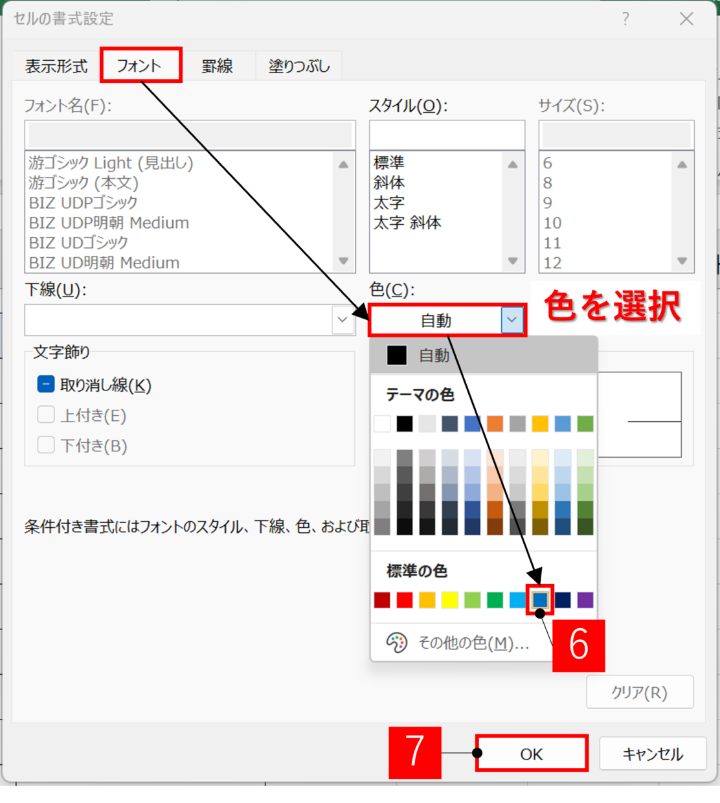
Task: Choose yellow standard color
Action: click(x=450, y=600)
